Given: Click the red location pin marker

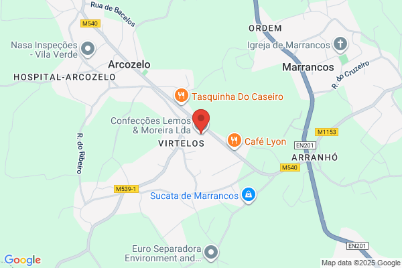Looking at the screenshot, I should (x=201, y=121).
